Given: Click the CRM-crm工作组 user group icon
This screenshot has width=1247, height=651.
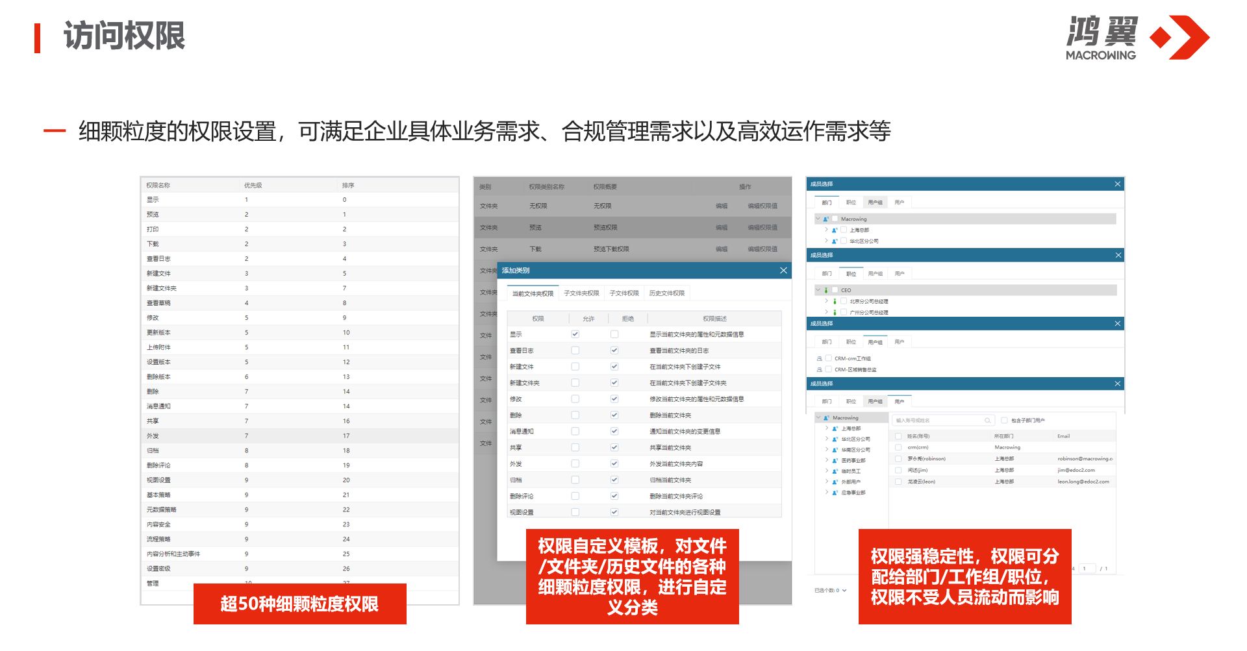Looking at the screenshot, I should [819, 358].
